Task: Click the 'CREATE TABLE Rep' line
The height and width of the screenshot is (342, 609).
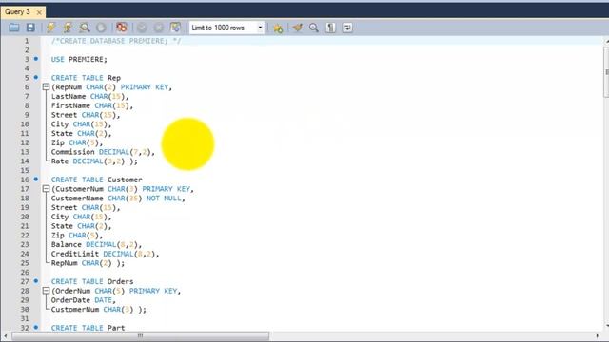Action: tap(86, 78)
